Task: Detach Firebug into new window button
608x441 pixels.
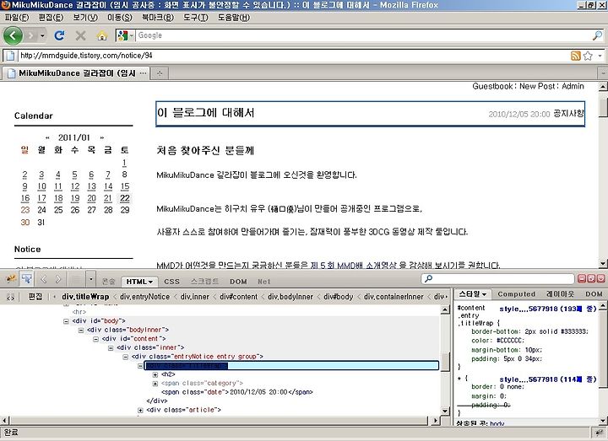Action: 591,278
